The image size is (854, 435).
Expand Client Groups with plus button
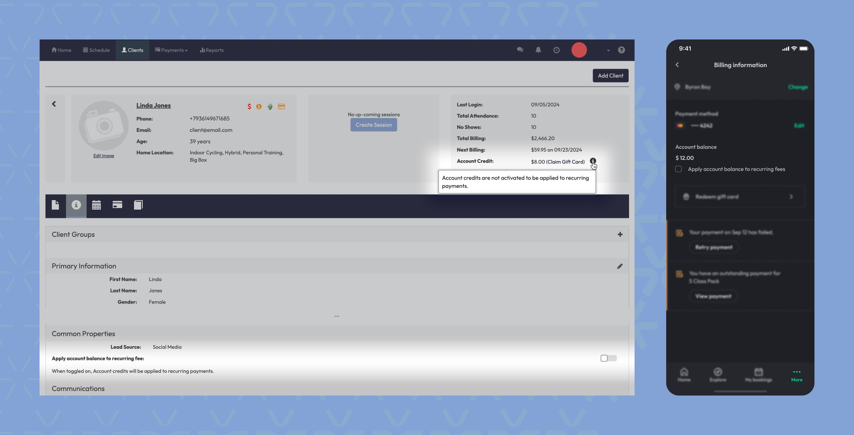620,234
